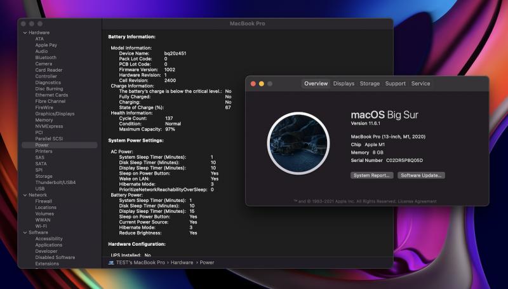The image size is (508, 289).
Task: Select Camera in the sidebar
Action: (x=44, y=64)
